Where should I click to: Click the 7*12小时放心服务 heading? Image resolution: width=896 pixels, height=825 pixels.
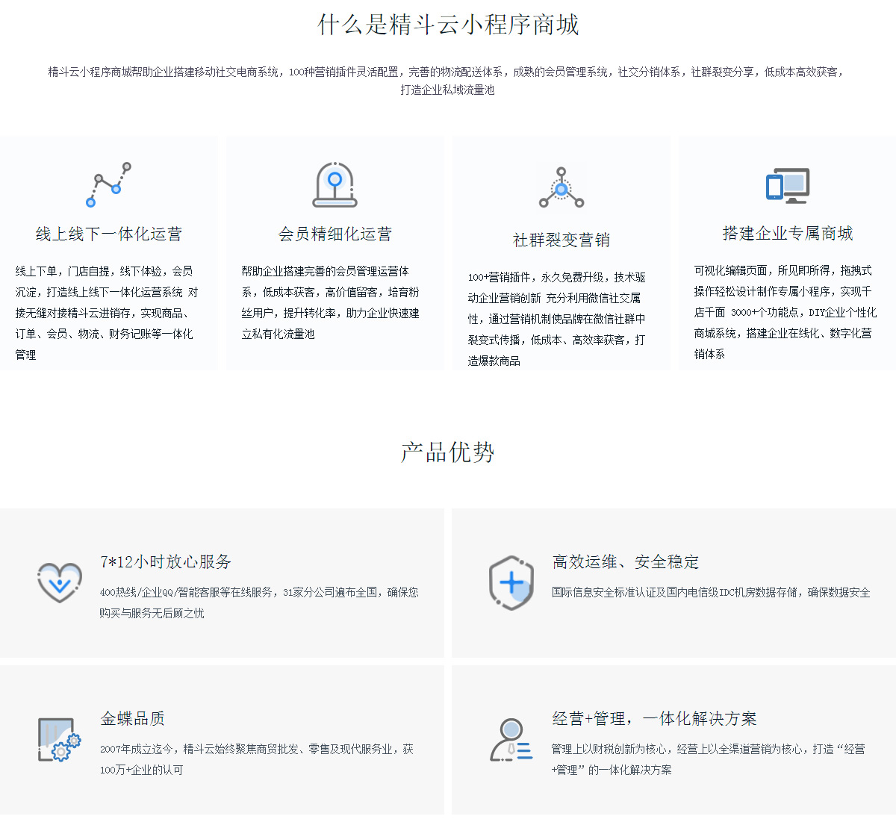click(166, 561)
